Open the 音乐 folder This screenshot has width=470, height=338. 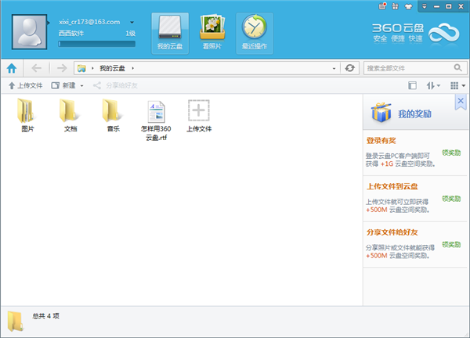tap(113, 117)
